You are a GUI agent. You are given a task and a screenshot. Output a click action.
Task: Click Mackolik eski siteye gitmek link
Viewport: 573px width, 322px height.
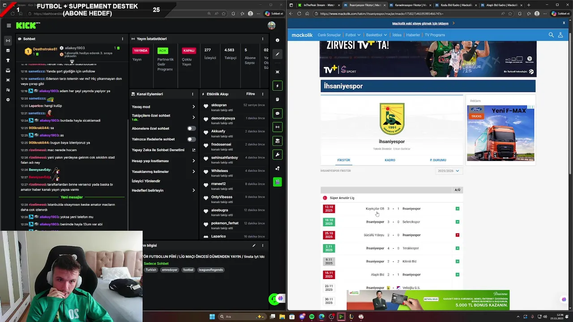(x=420, y=23)
